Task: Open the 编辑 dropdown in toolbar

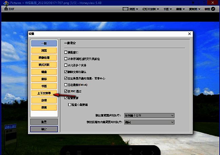Action: pos(180,9)
